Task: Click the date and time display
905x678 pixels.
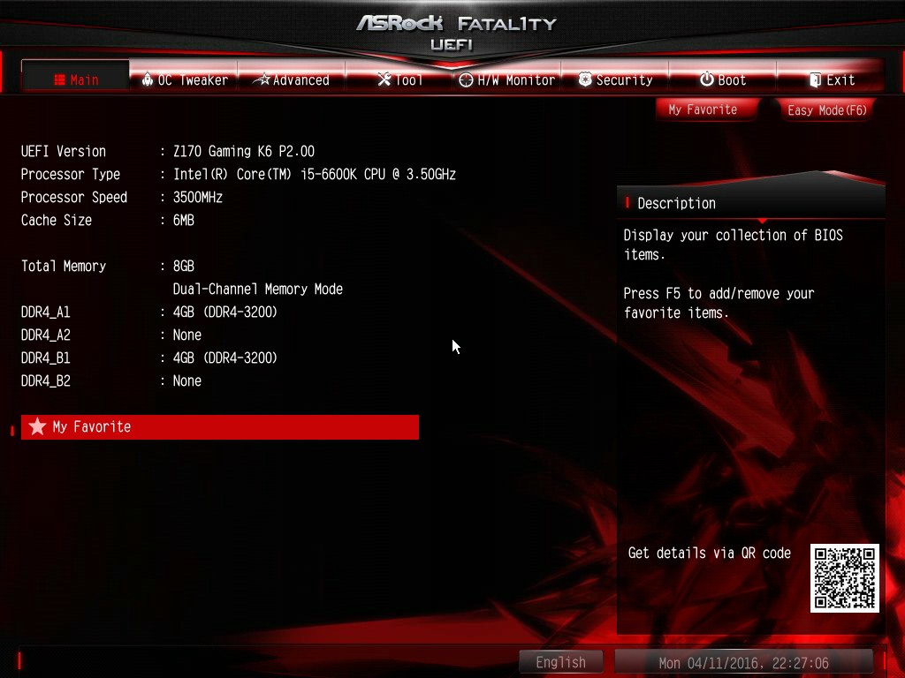Action: coord(743,662)
